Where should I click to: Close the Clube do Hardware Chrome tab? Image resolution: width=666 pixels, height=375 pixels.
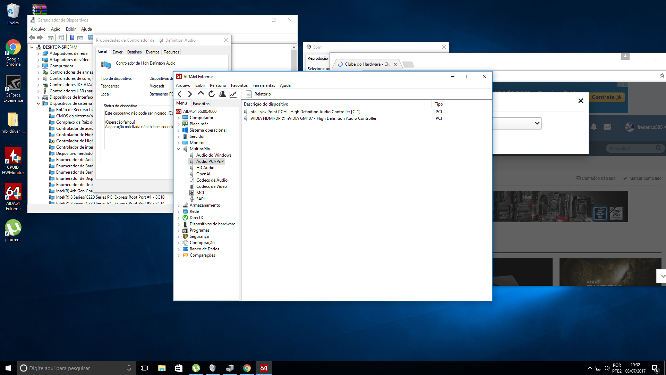pos(395,64)
